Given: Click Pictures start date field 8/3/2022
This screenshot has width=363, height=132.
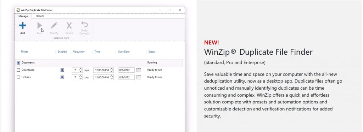Looking at the screenshot, I should [x=127, y=77].
